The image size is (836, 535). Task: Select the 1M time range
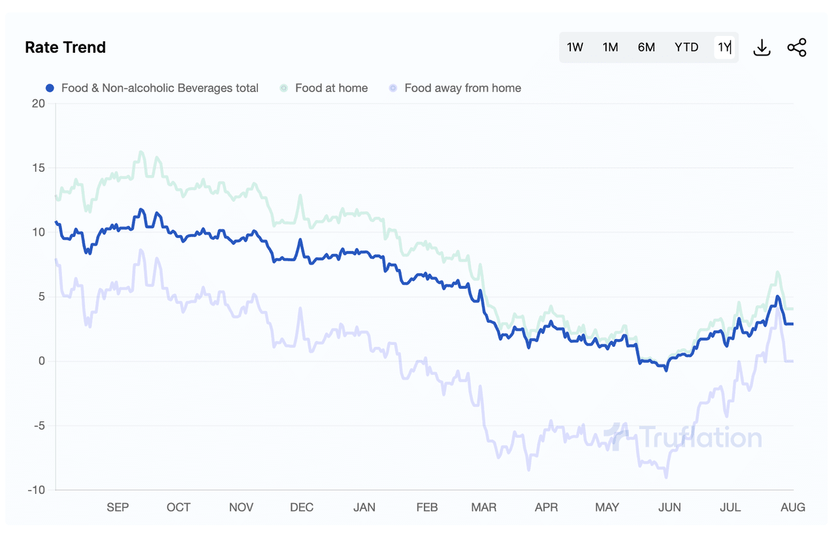[610, 47]
